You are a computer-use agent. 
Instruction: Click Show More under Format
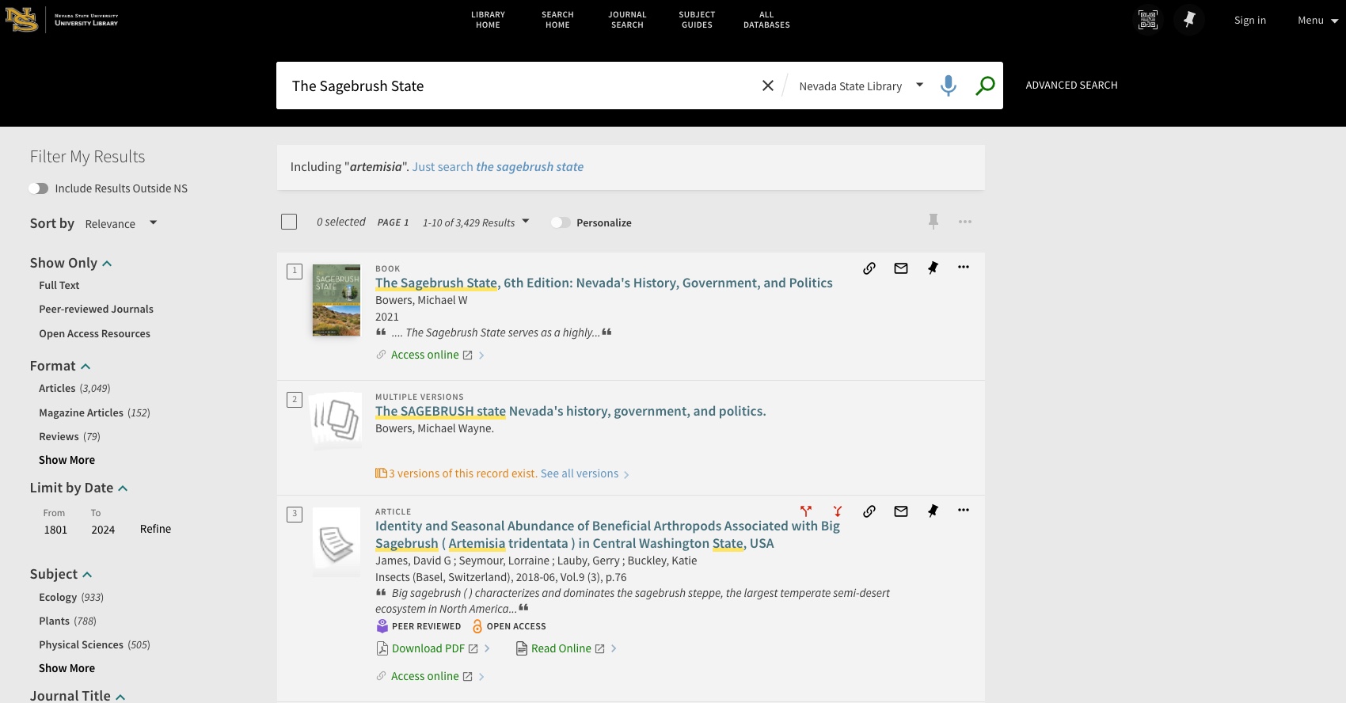67,460
